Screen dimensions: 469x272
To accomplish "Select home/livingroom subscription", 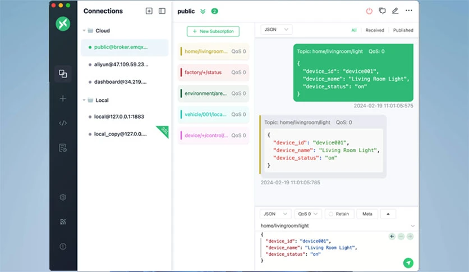I will click(213, 52).
